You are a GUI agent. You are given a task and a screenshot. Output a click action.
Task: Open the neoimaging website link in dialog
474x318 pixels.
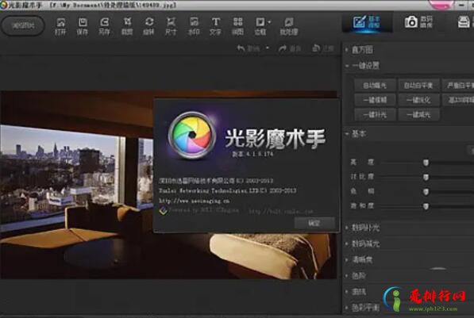(194, 201)
